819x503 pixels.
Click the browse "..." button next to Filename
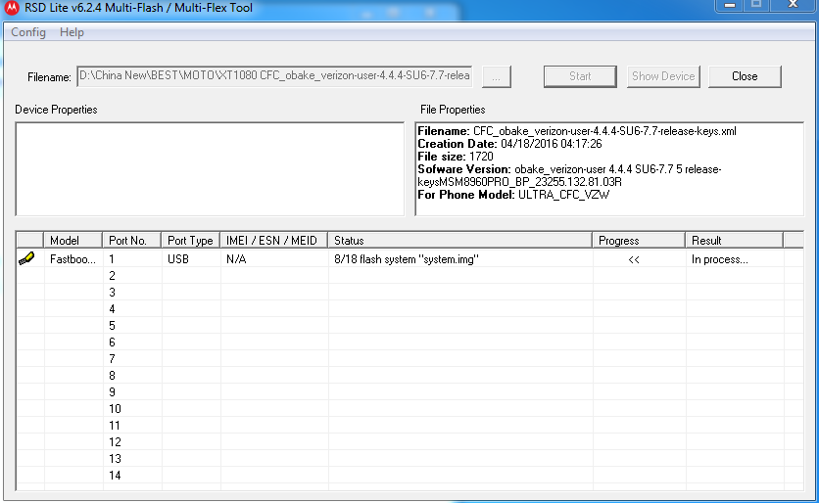pyautogui.click(x=497, y=76)
